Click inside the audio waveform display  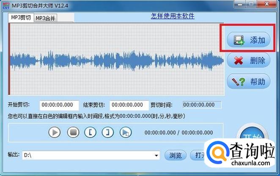pos(117,59)
